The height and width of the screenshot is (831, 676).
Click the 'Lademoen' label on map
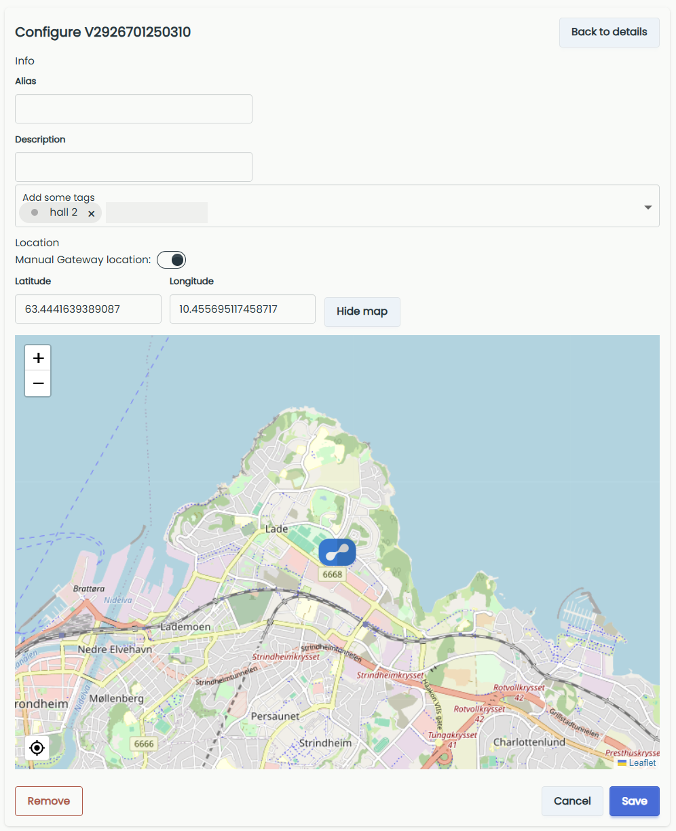click(185, 627)
